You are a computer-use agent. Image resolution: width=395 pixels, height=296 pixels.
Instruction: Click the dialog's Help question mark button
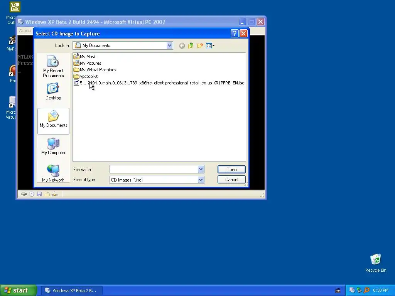pos(235,34)
